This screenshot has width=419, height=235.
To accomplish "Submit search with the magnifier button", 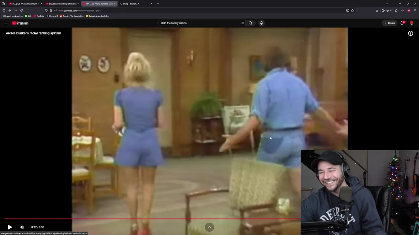I will coord(250,23).
